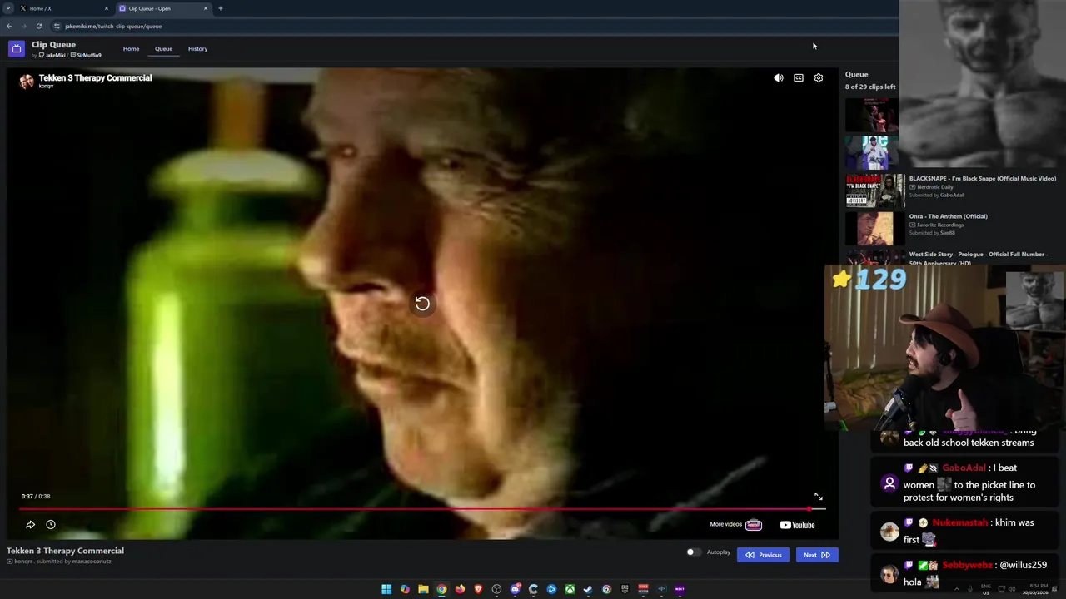The height and width of the screenshot is (599, 1066).
Task: Open a new browser tab
Action: click(221, 8)
